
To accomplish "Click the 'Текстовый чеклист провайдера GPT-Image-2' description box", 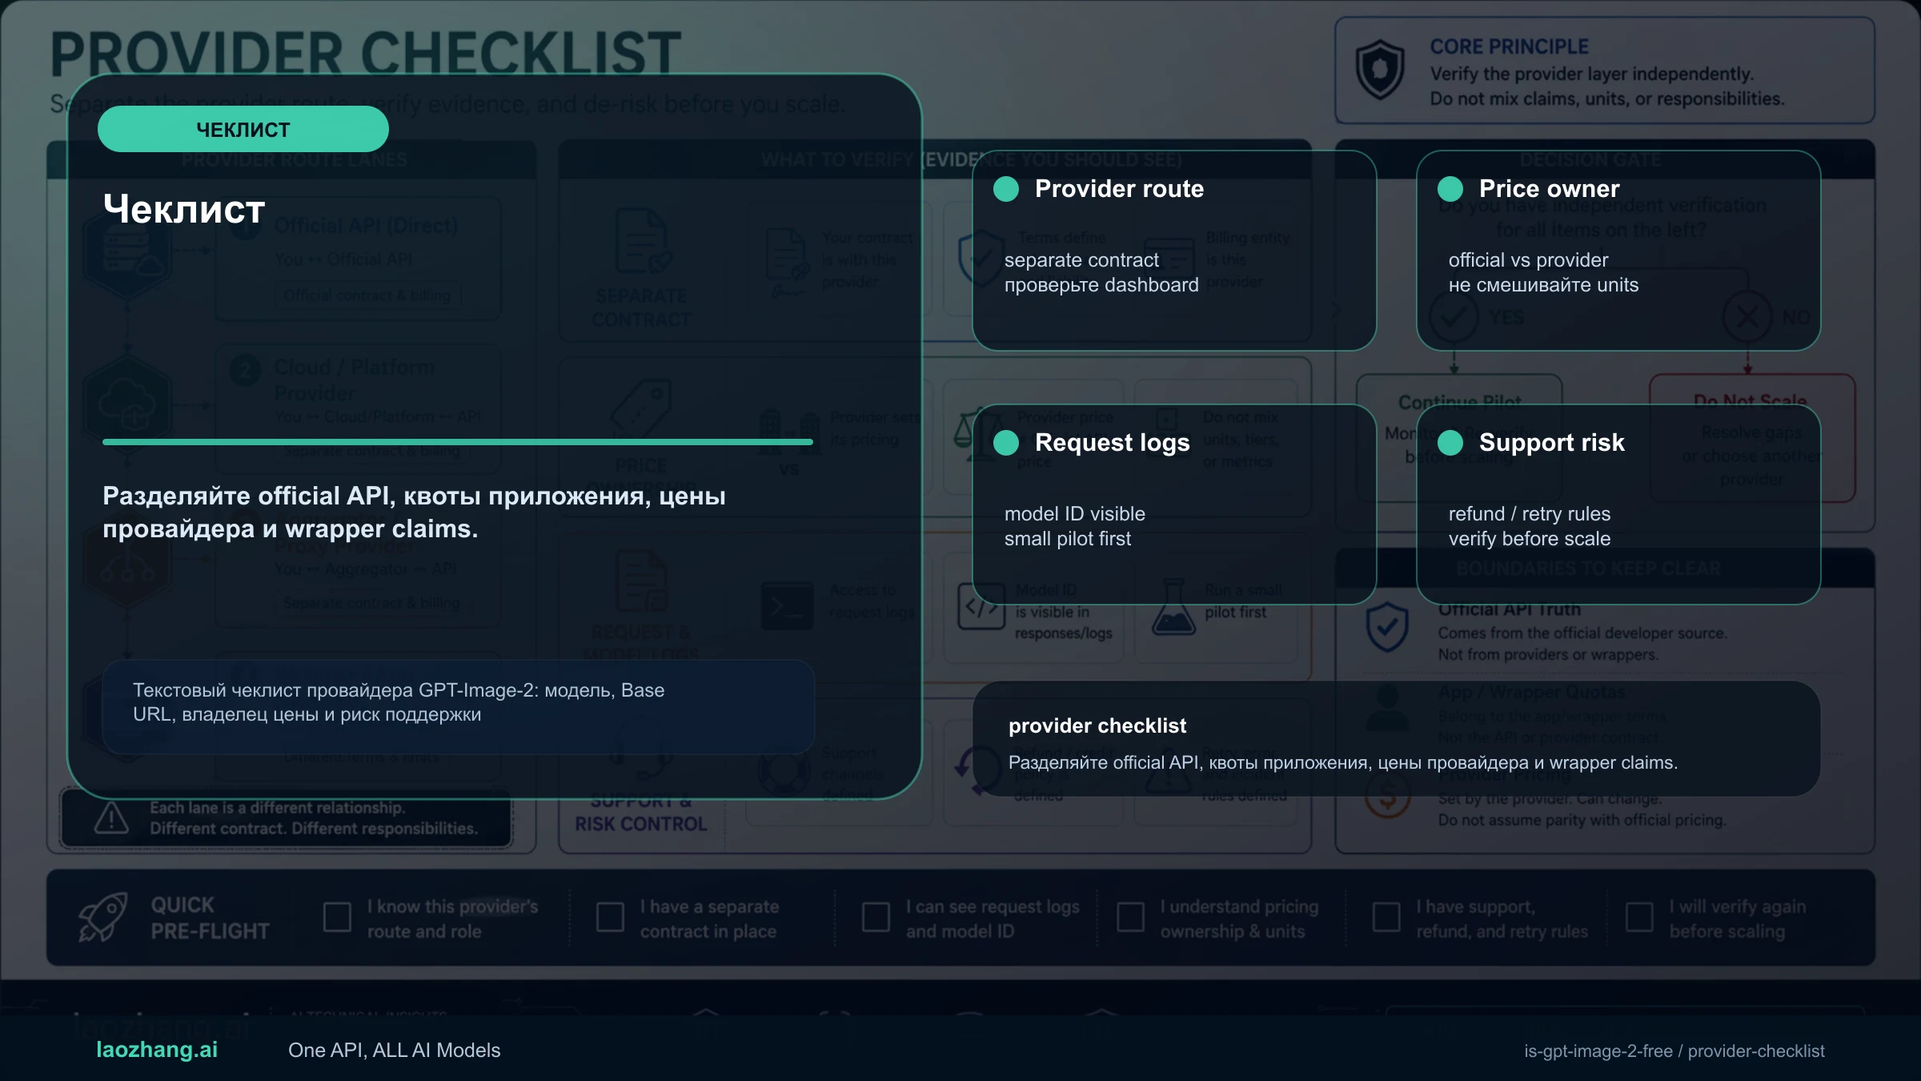I will (458, 706).
